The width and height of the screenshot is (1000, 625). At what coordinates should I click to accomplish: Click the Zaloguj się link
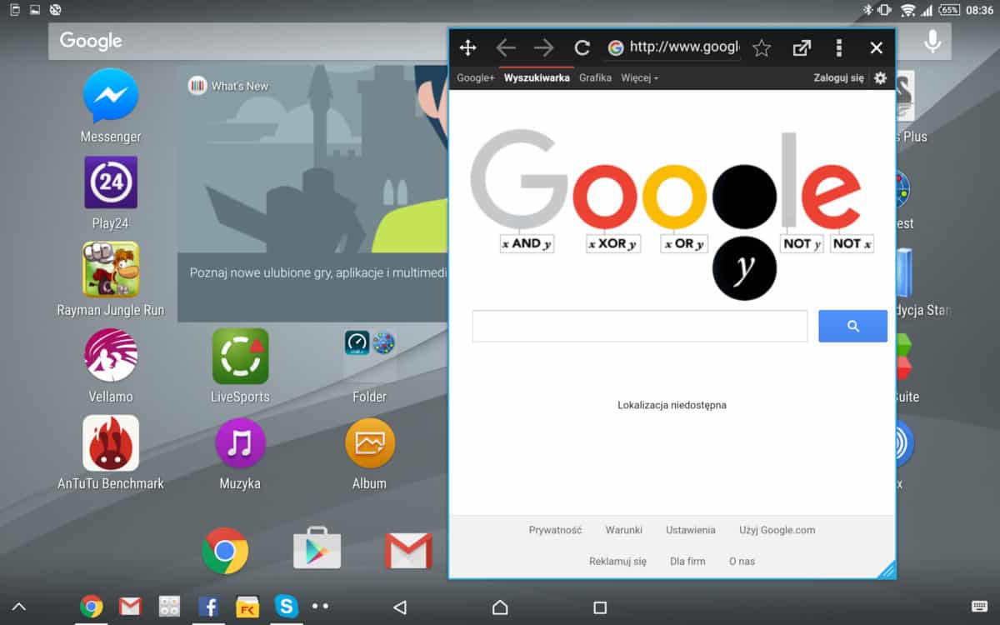(838, 78)
